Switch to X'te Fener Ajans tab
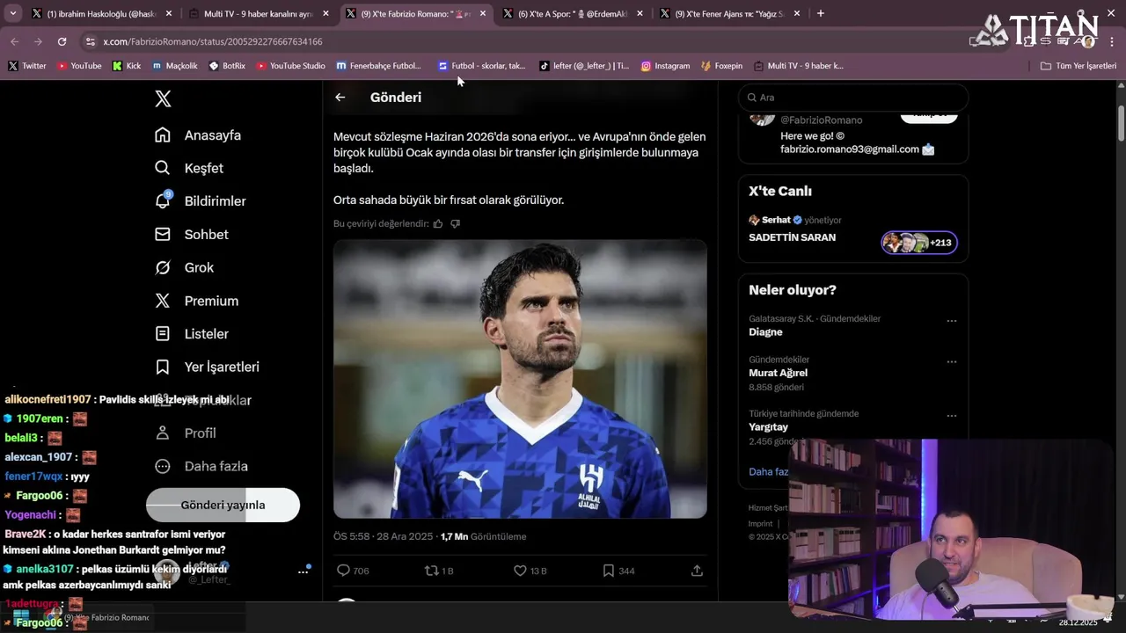This screenshot has width=1126, height=633. click(x=730, y=13)
